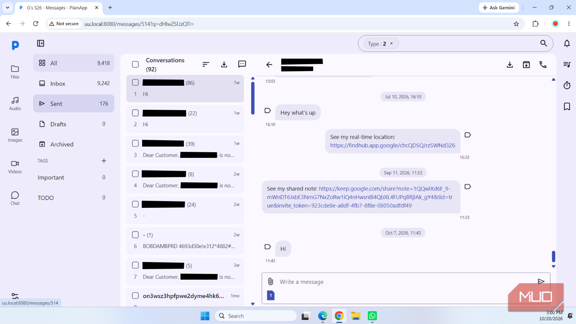Open the timer icon in right rail
Screen dimensions: 576x324
coord(567,85)
